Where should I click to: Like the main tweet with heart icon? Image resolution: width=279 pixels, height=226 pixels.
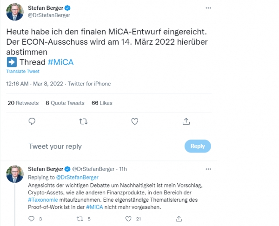[x=135, y=121]
